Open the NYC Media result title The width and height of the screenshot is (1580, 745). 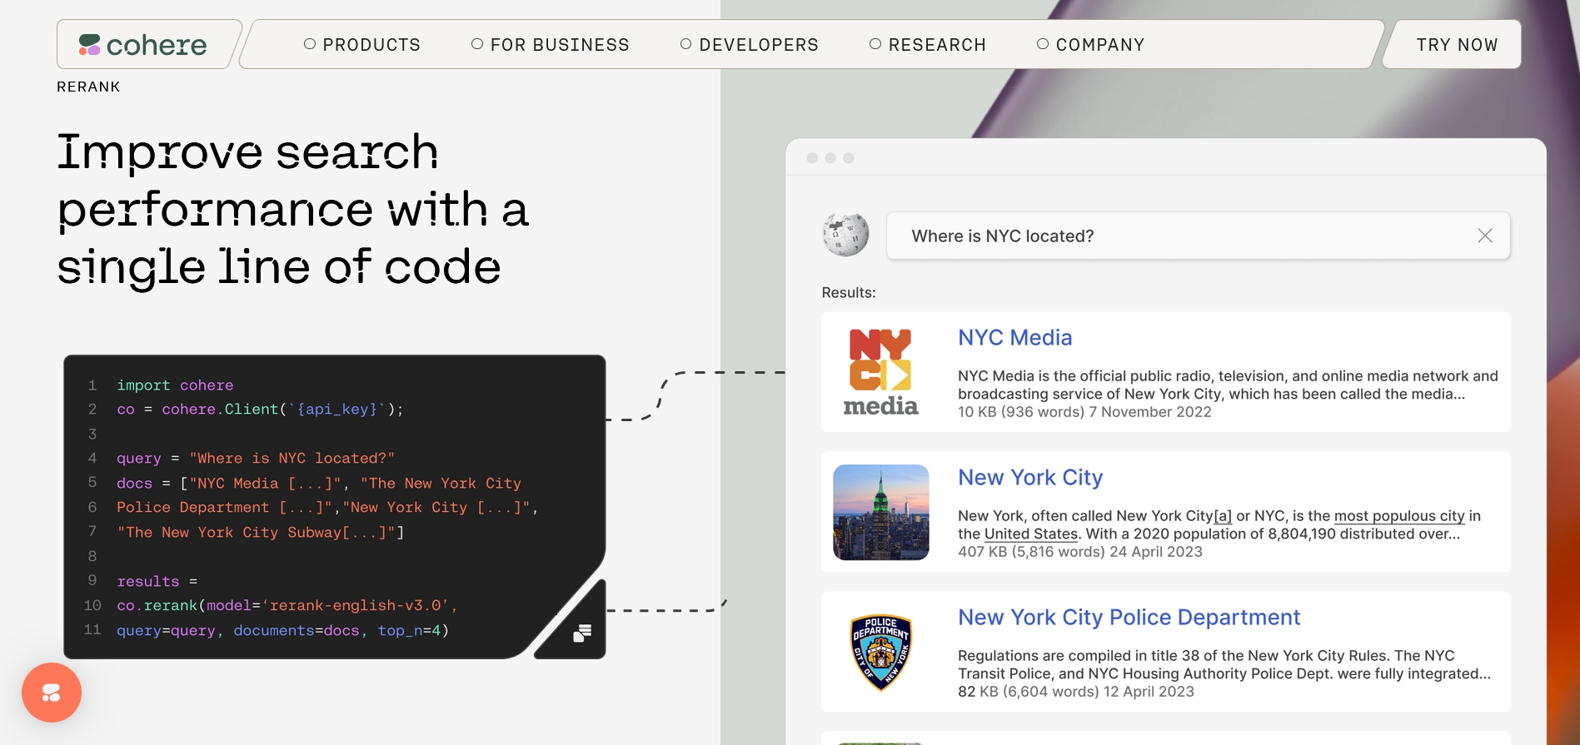pos(1014,337)
